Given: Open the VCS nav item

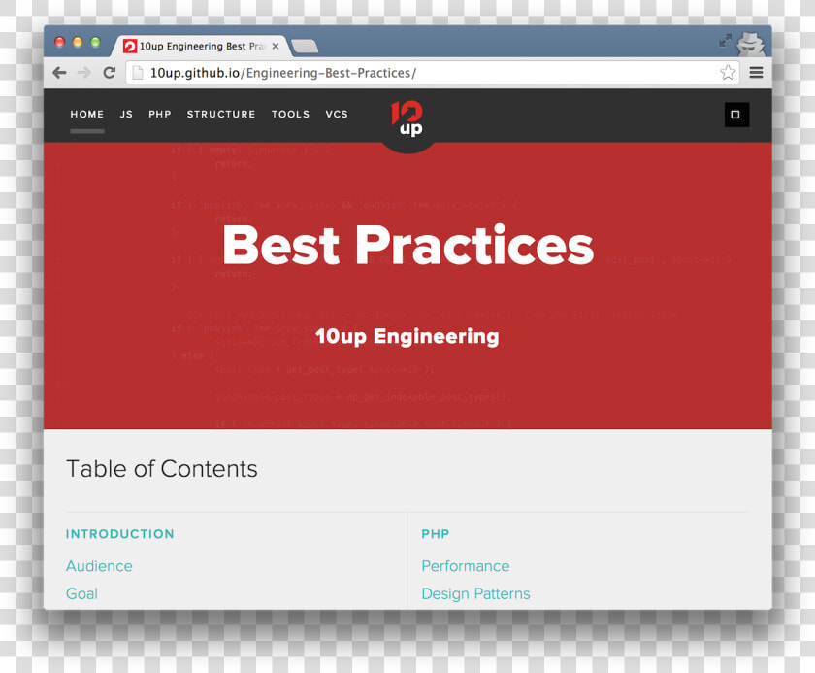Looking at the screenshot, I should (x=337, y=114).
